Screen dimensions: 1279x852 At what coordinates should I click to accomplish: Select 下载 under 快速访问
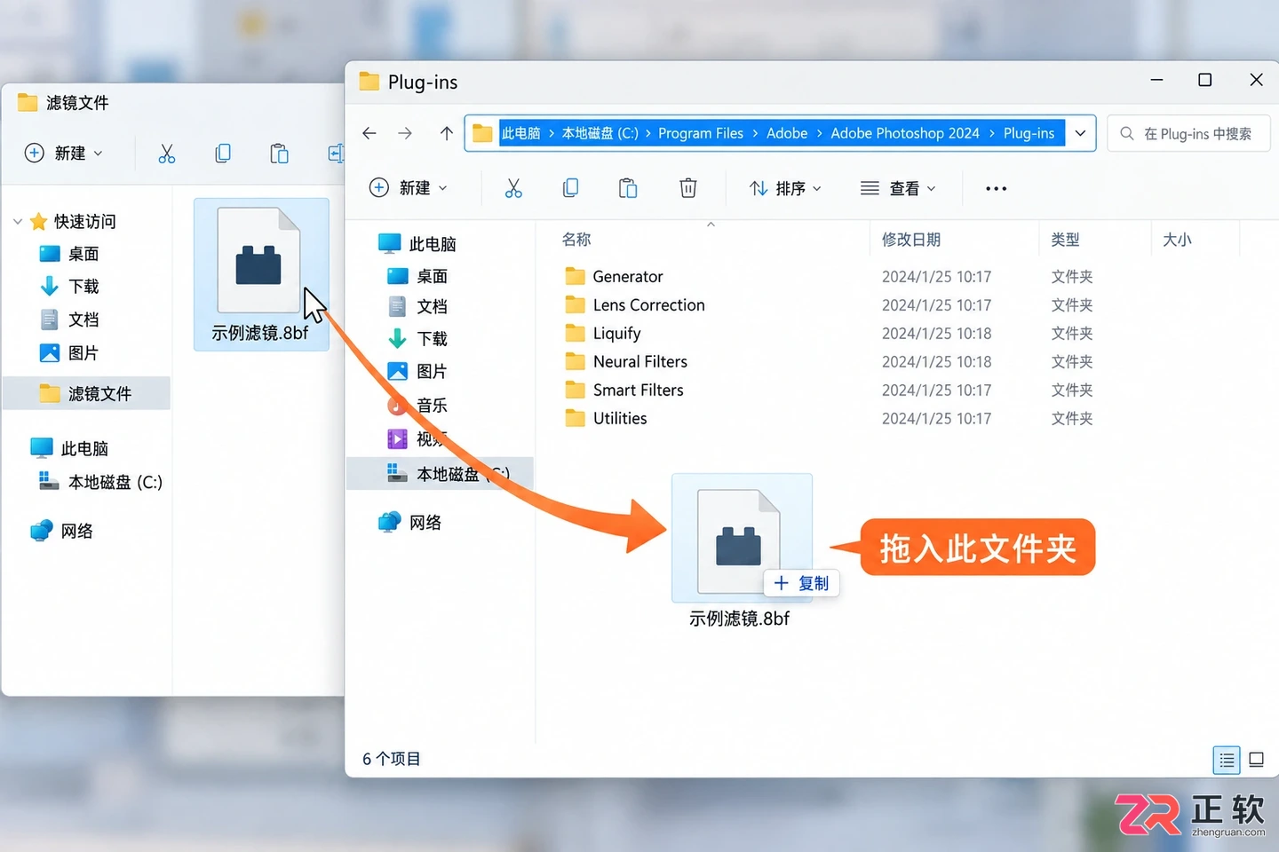coord(69,286)
